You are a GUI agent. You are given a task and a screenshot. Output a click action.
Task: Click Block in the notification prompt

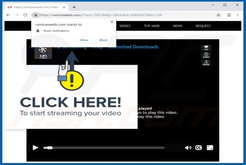coord(103,40)
